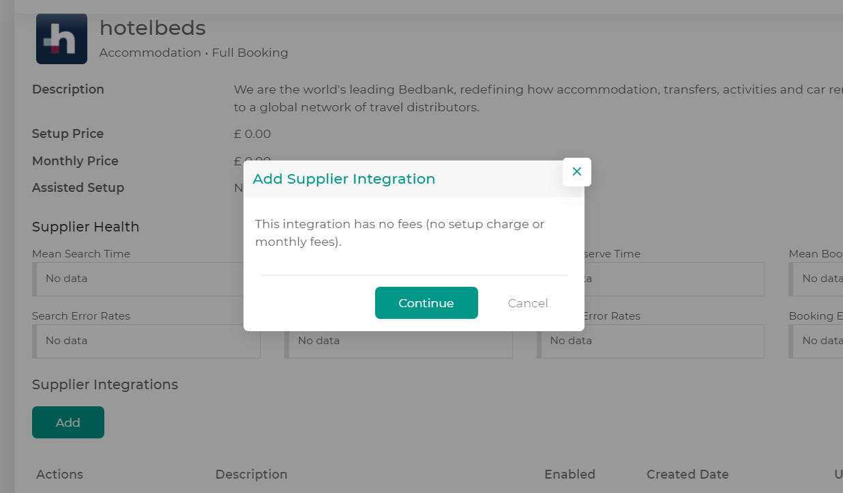Select the Search Error Rates data box

(x=146, y=341)
